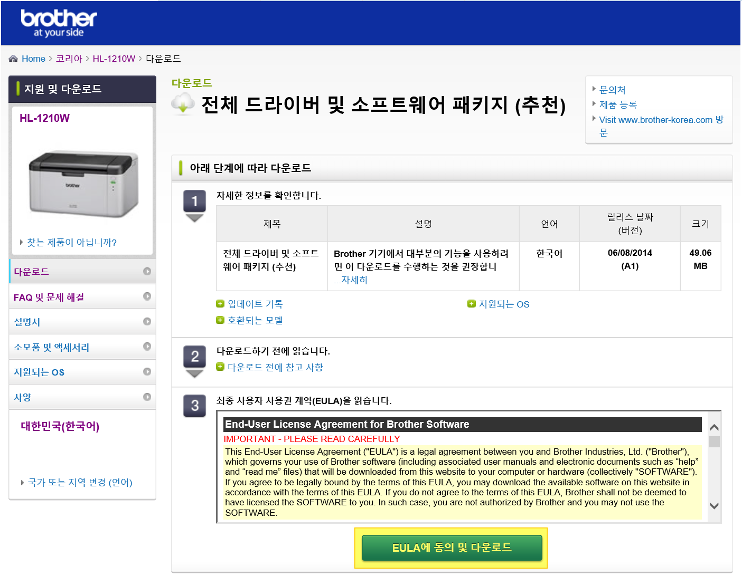Open 사양 sidebar menu item
Viewport: 742px width, 576px height.
82,397
